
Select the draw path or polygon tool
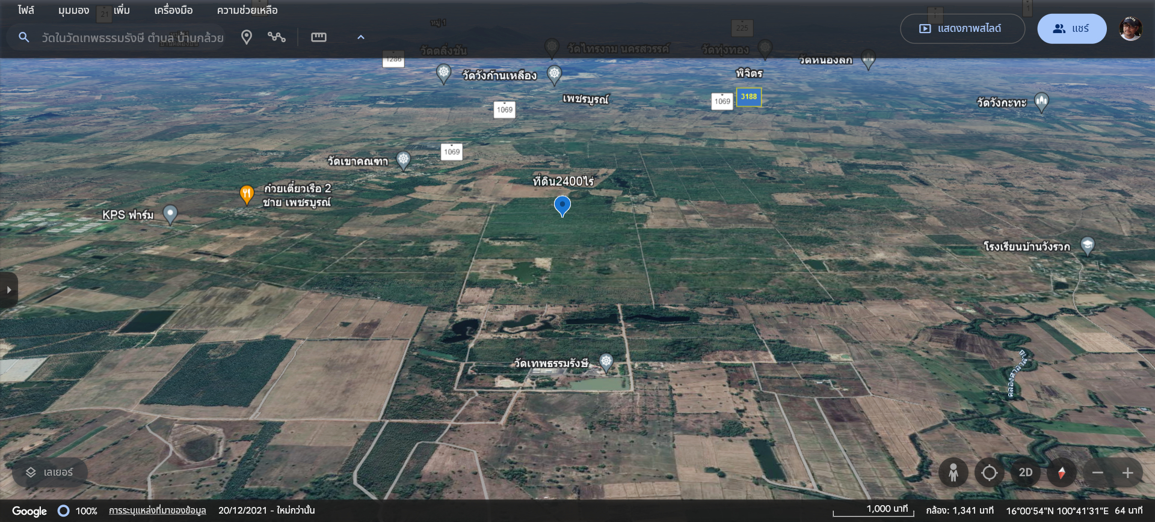(x=277, y=37)
